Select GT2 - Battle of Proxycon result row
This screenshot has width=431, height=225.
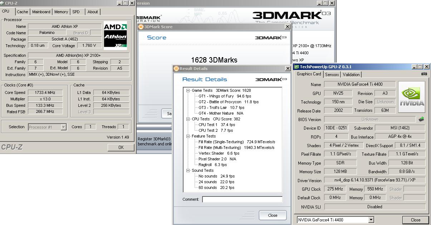[x=229, y=102]
